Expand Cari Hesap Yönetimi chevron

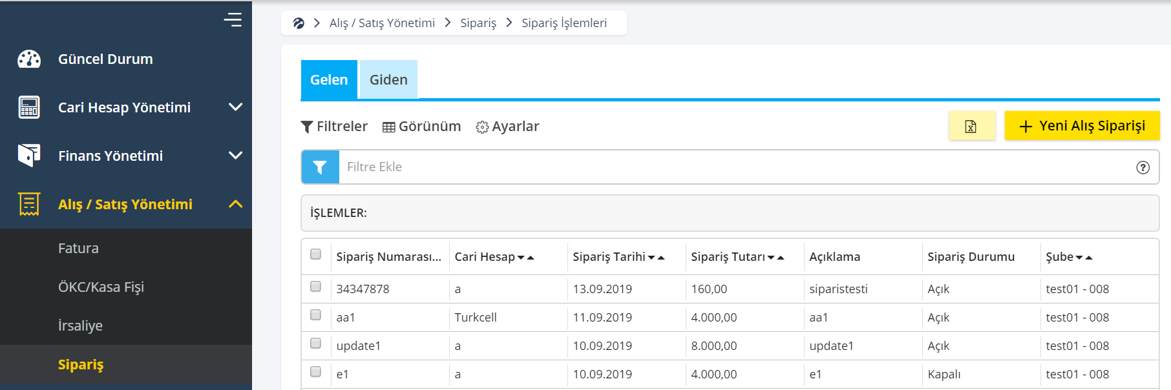(236, 107)
